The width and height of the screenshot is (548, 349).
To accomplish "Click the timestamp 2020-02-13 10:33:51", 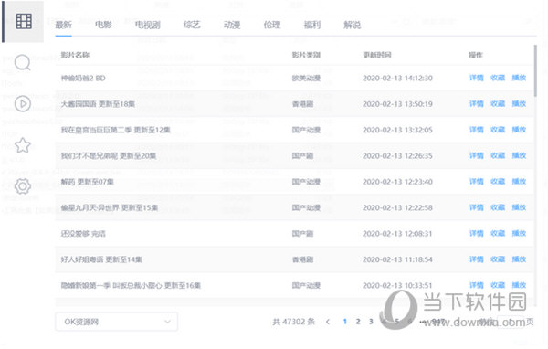I will pos(397,285).
